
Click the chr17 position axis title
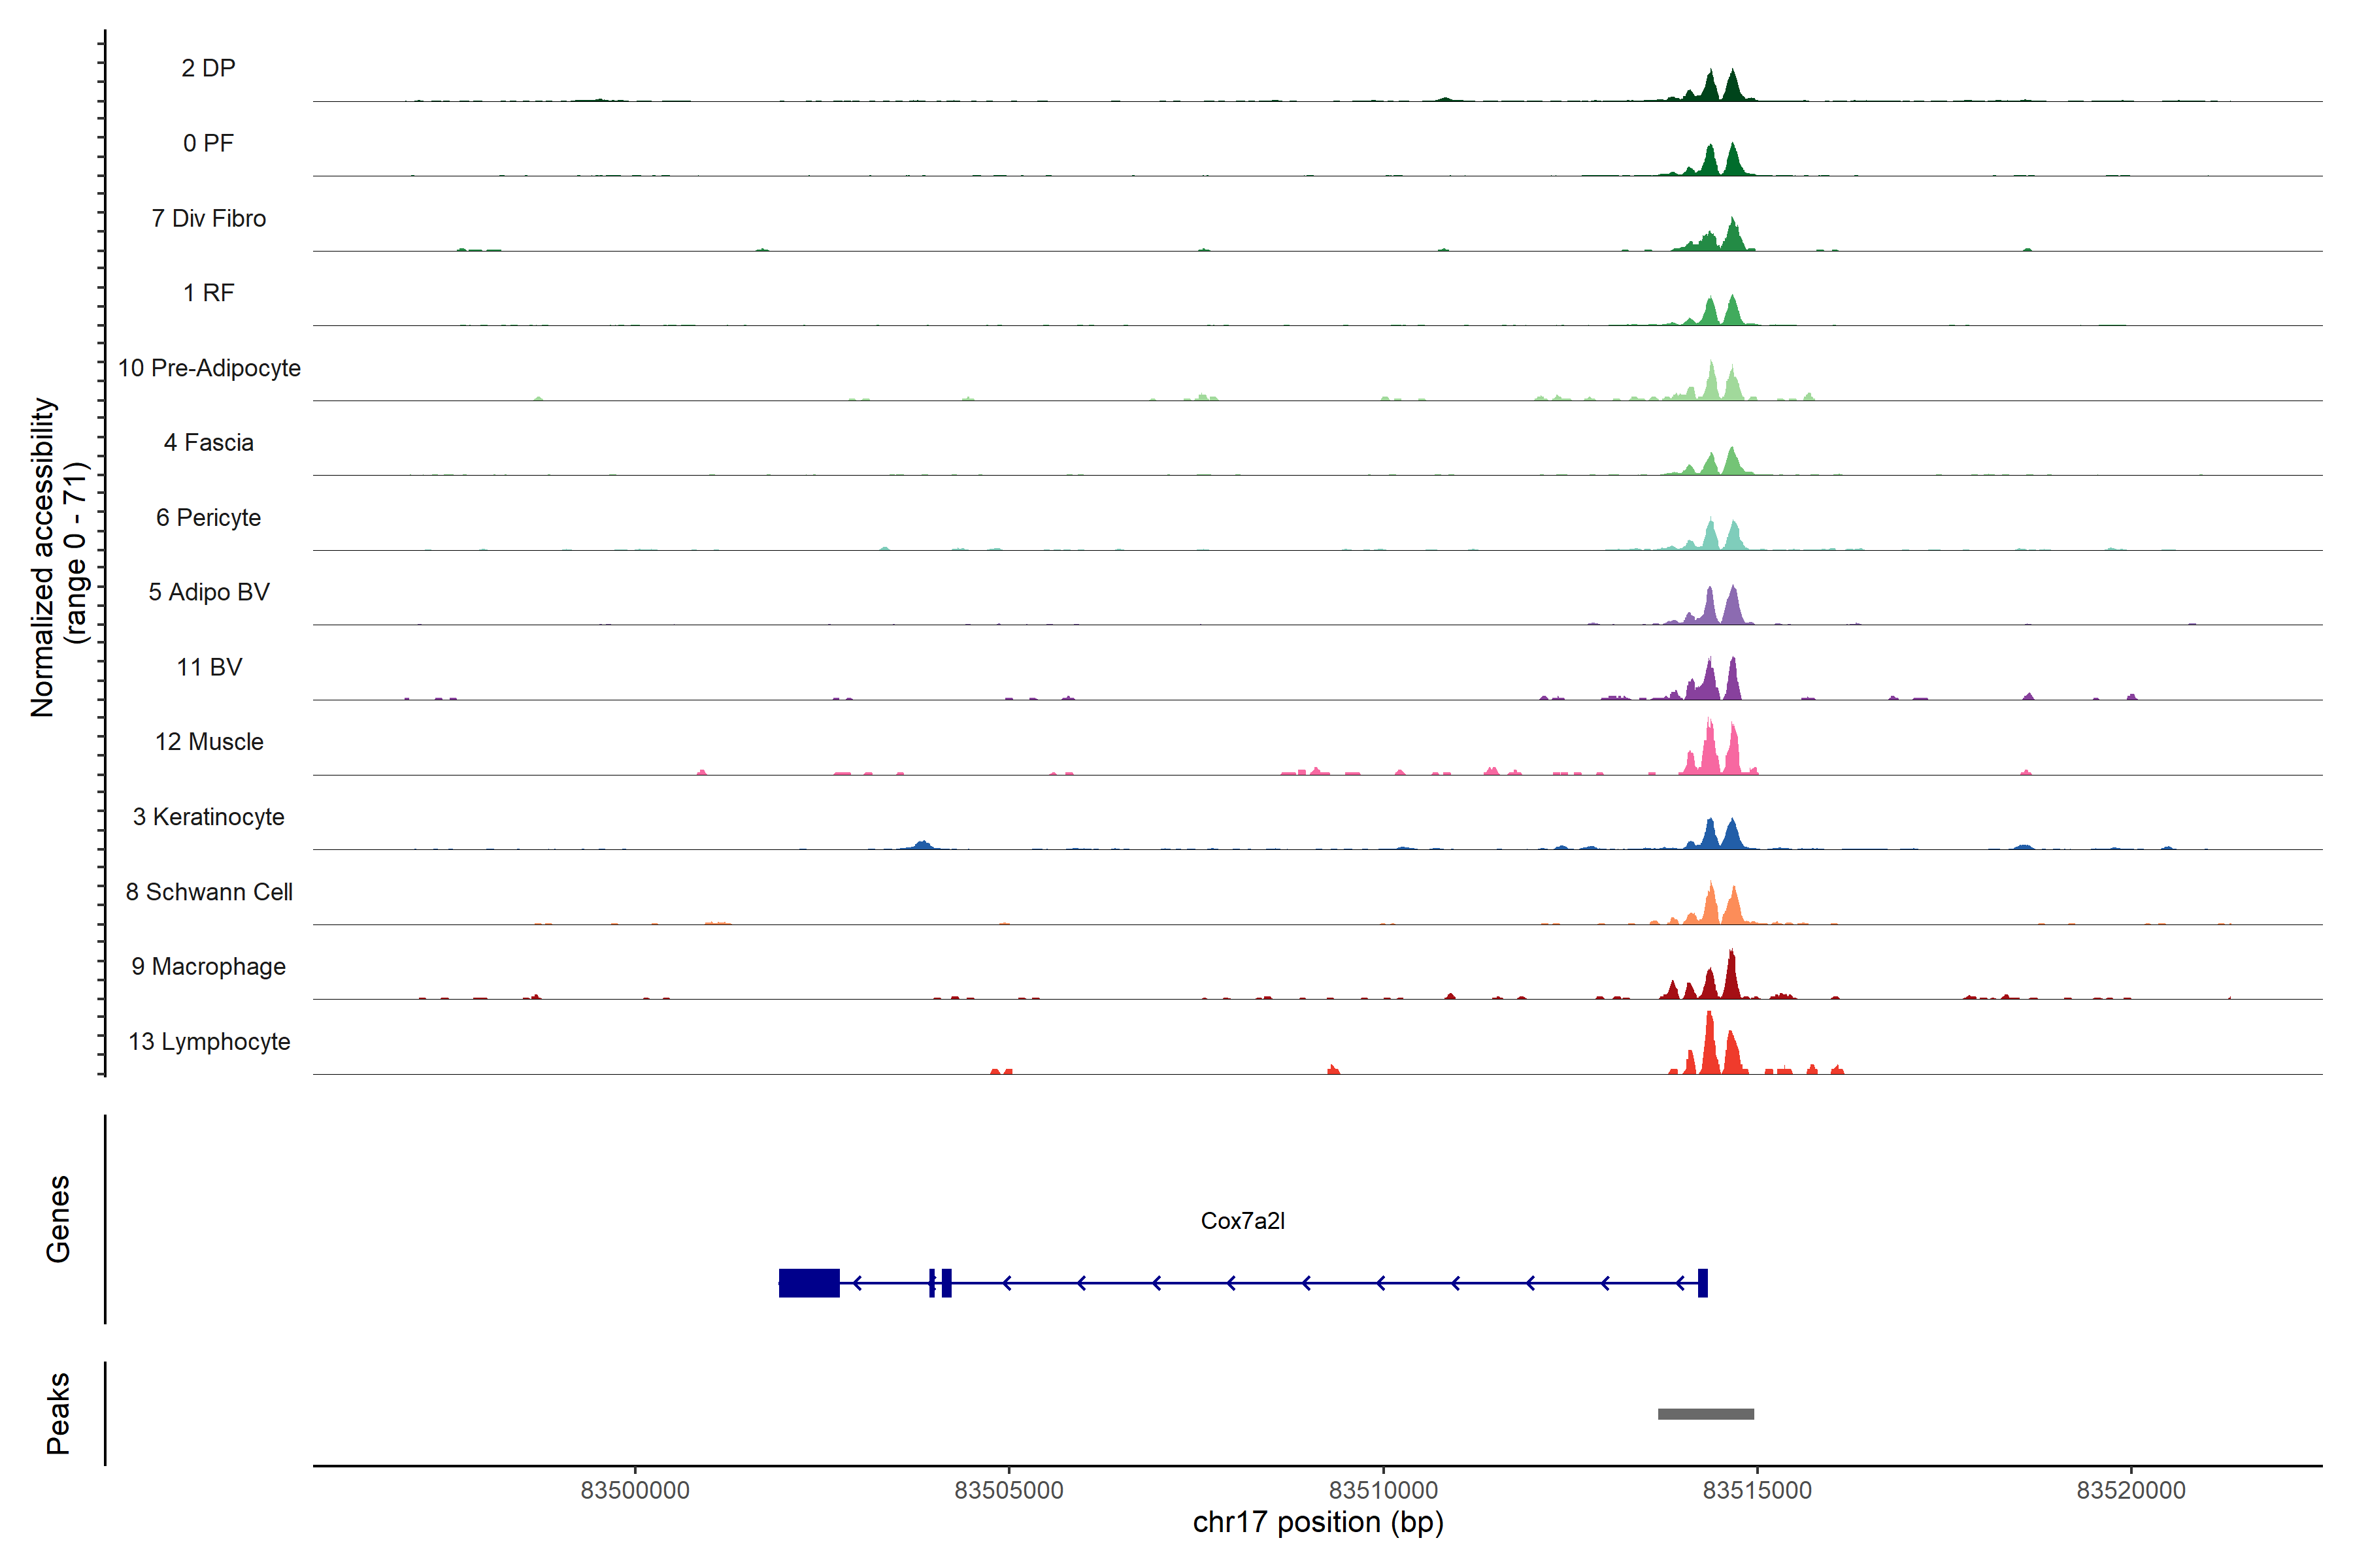coord(1318,1522)
